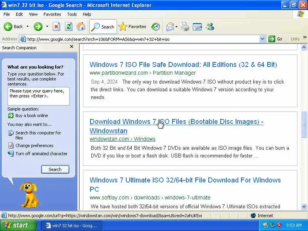Refresh the page with the green arrows icon
This screenshot has width=308, height=231.
pyautogui.click(x=69, y=27)
